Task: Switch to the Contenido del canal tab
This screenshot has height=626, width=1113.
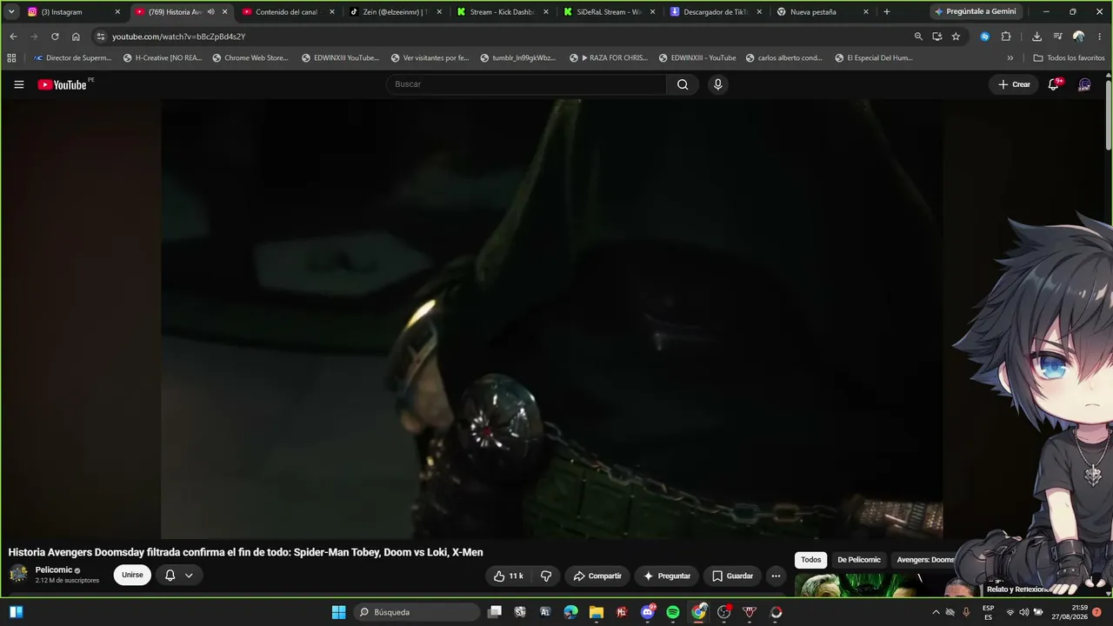Action: point(289,12)
